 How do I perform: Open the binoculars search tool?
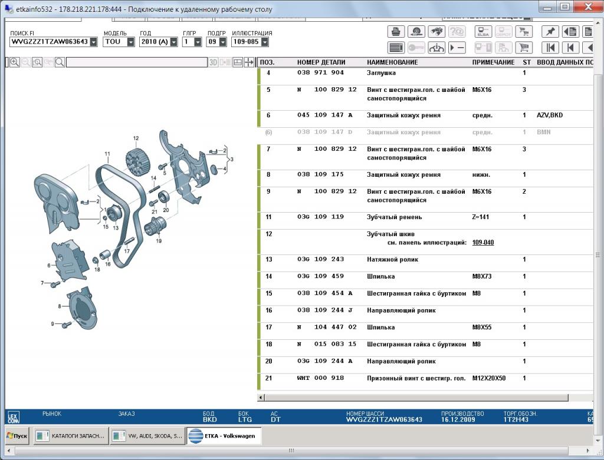click(x=436, y=32)
